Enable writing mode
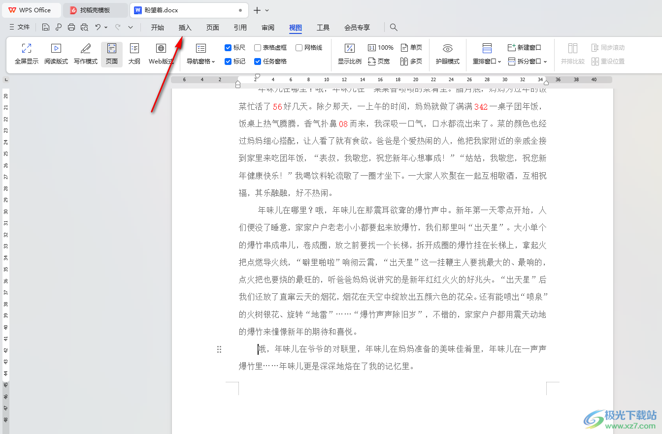Image resolution: width=662 pixels, height=434 pixels. pos(86,48)
